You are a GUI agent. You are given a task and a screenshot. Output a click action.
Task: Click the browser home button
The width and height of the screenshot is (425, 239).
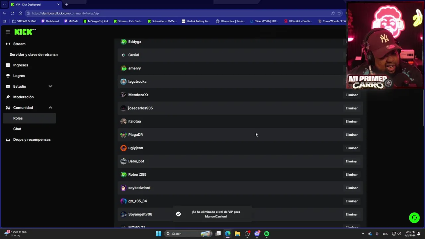tap(20, 13)
